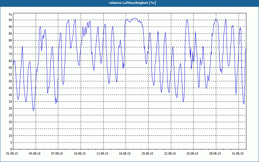Click the date label 19.08.15

pyautogui.click(x=147, y=154)
